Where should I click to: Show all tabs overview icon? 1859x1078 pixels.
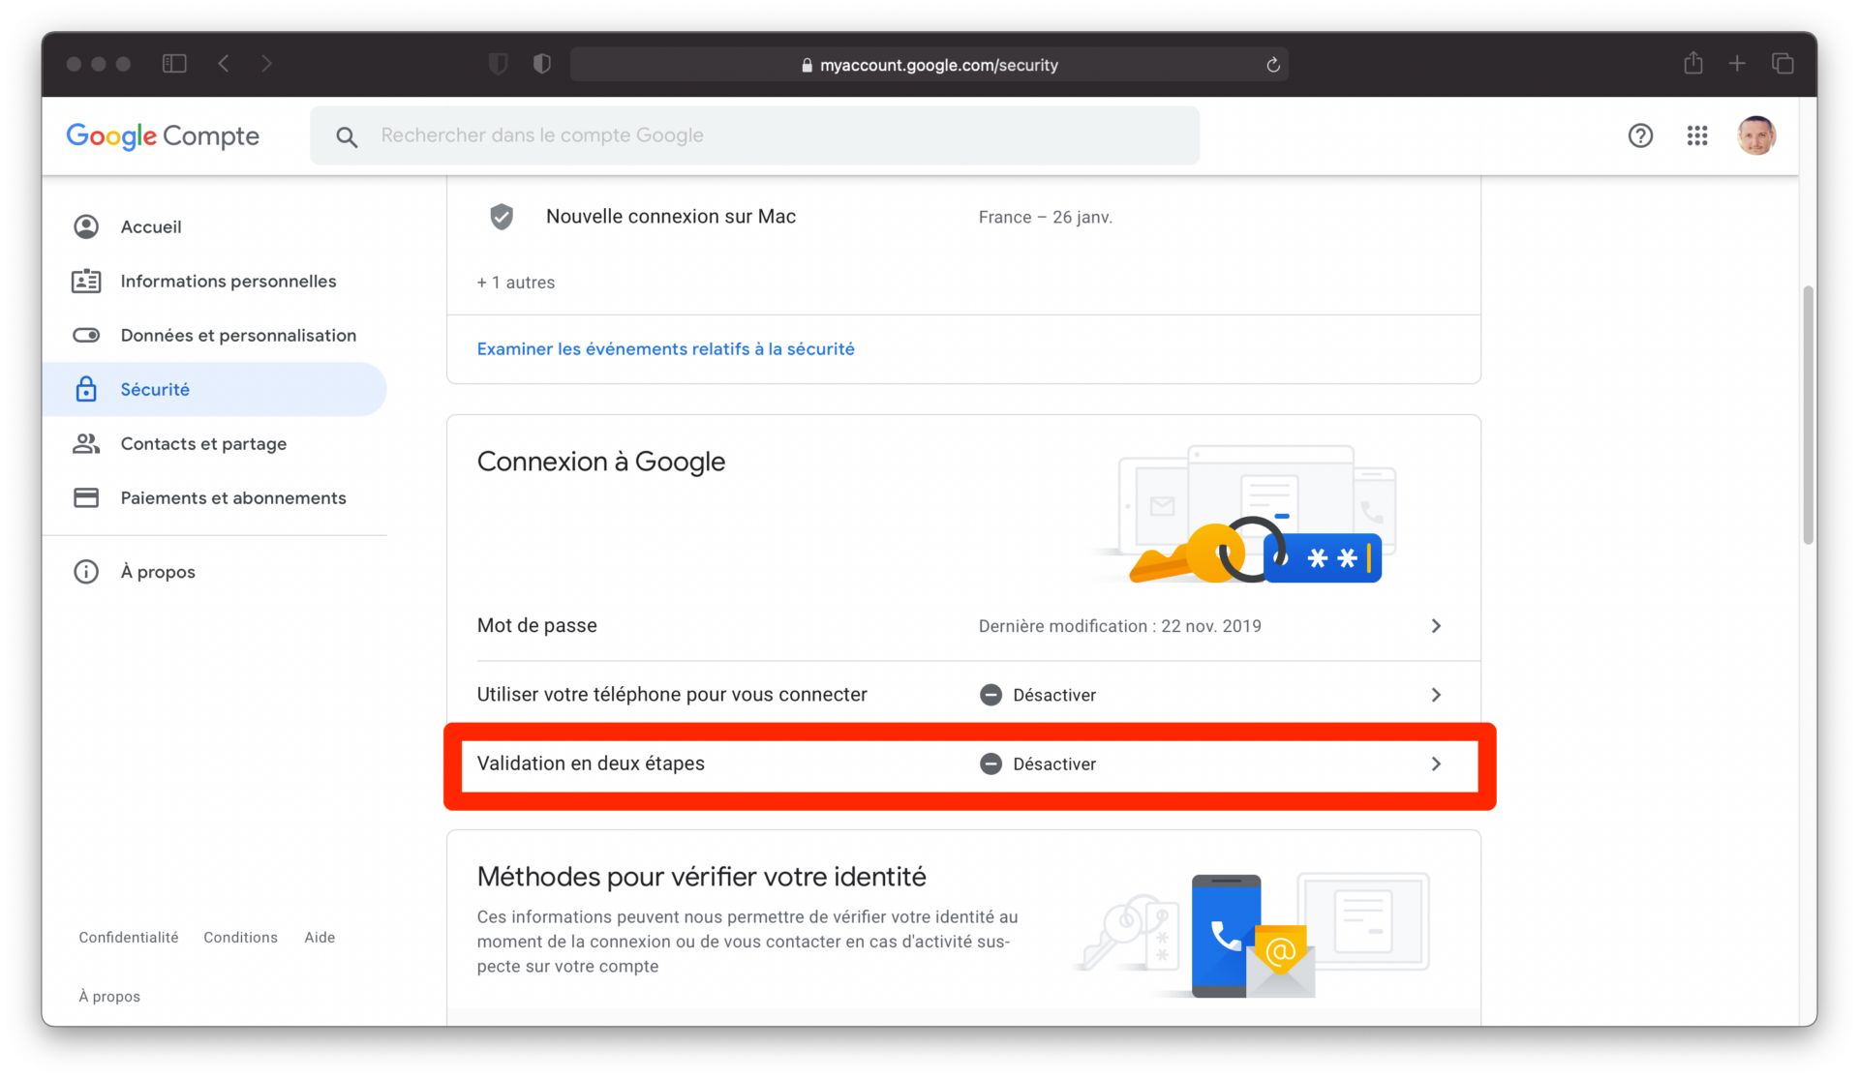click(x=1783, y=64)
